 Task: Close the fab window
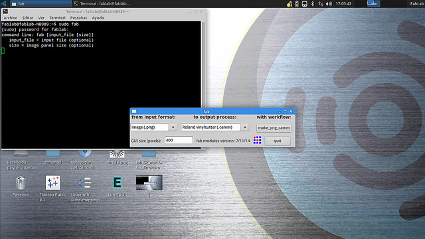click(291, 112)
